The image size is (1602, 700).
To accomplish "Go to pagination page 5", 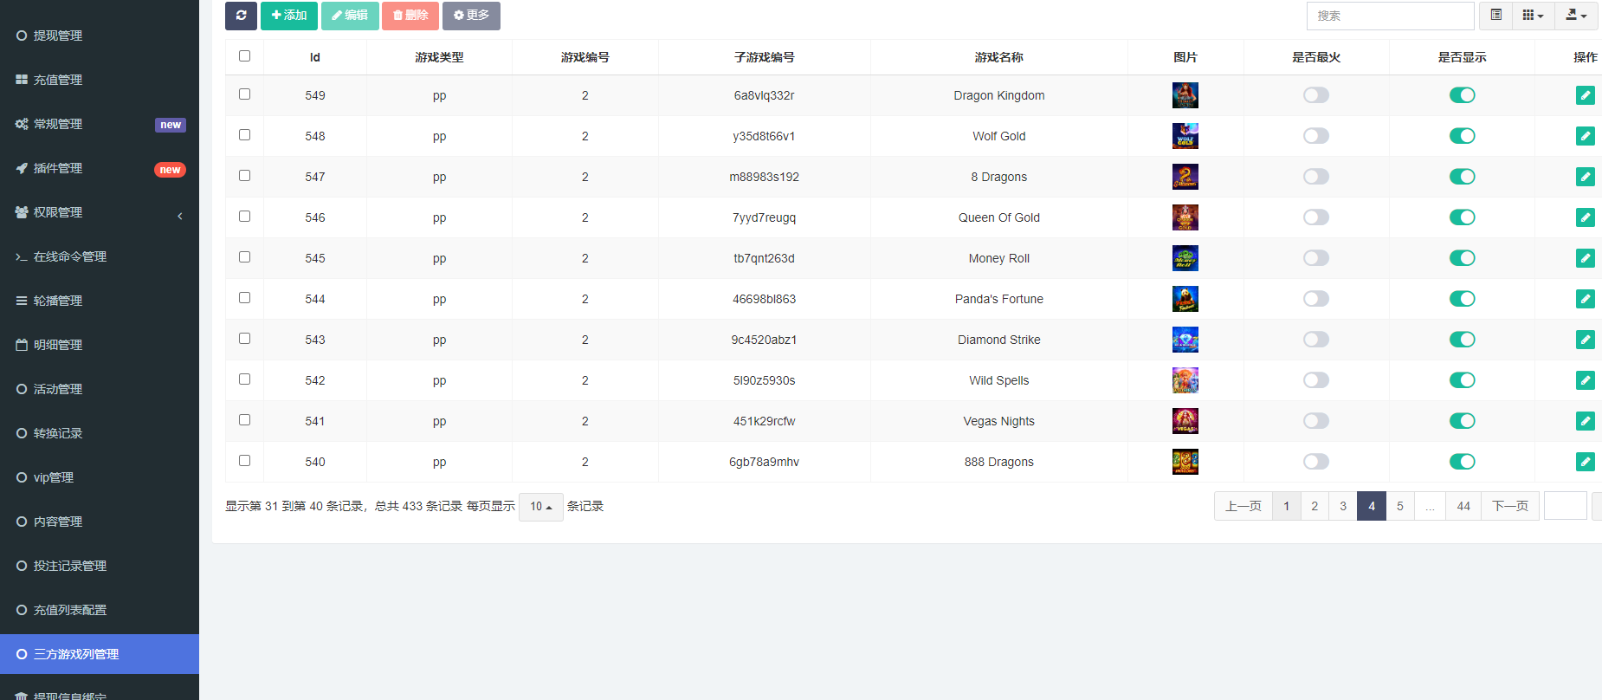I will pos(1400,506).
